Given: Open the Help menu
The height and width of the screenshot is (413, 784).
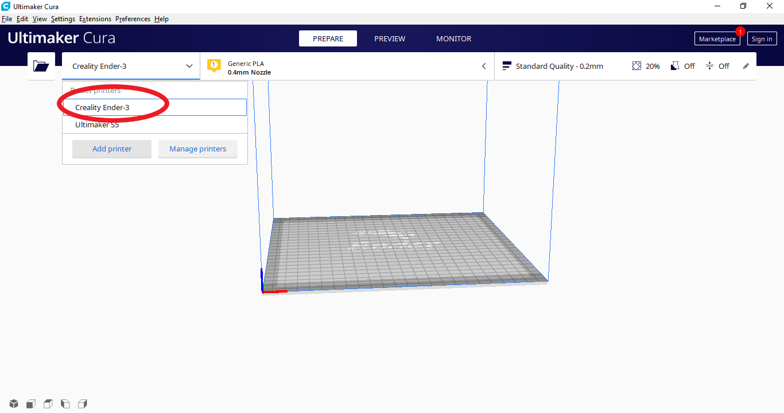Looking at the screenshot, I should 161,19.
